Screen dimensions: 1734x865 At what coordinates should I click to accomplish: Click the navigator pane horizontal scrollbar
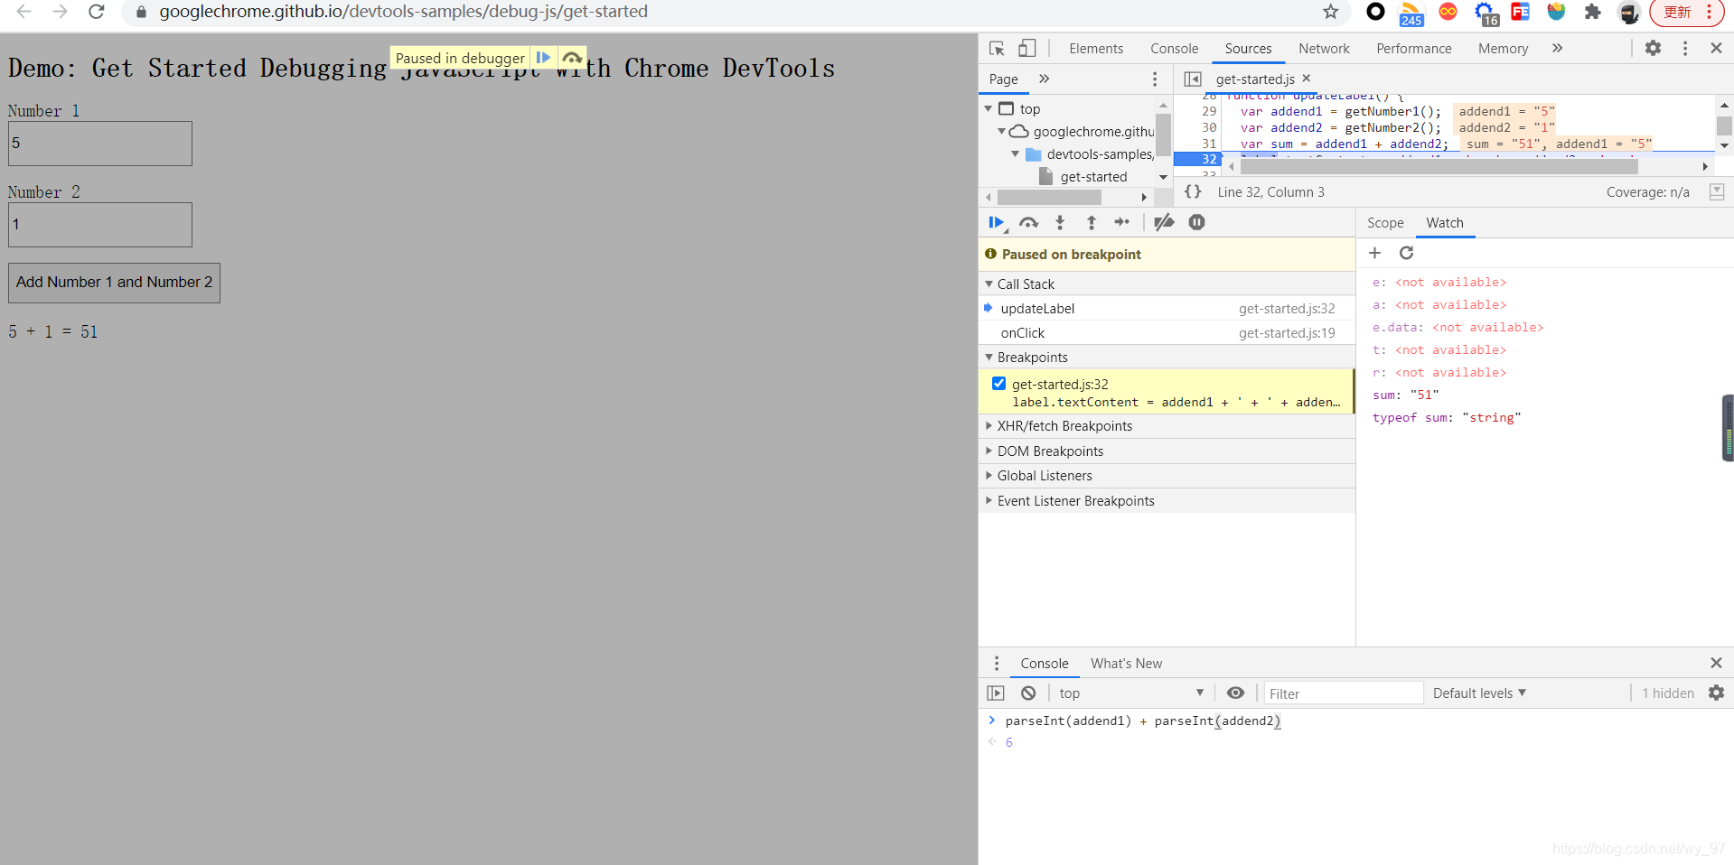[x=1049, y=197]
